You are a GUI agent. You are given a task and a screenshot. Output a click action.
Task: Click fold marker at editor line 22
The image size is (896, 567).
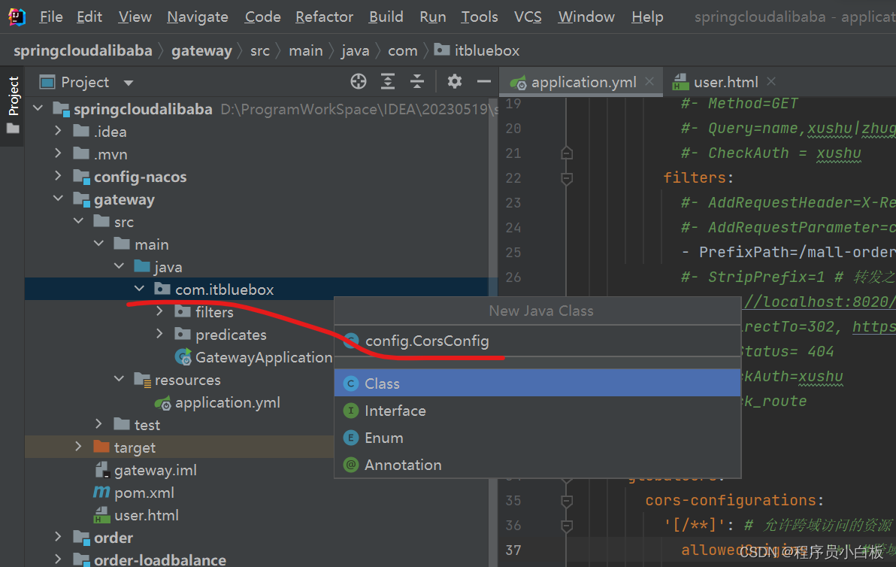coord(566,178)
